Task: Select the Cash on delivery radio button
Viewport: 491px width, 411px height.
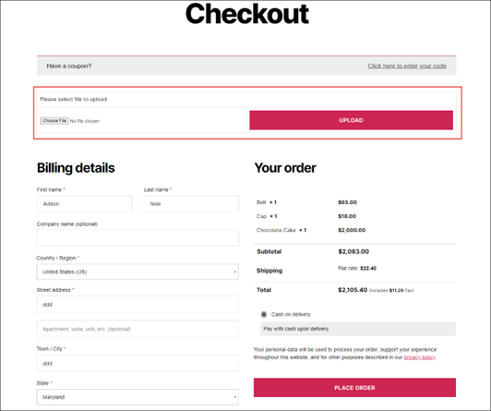Action: 264,314
